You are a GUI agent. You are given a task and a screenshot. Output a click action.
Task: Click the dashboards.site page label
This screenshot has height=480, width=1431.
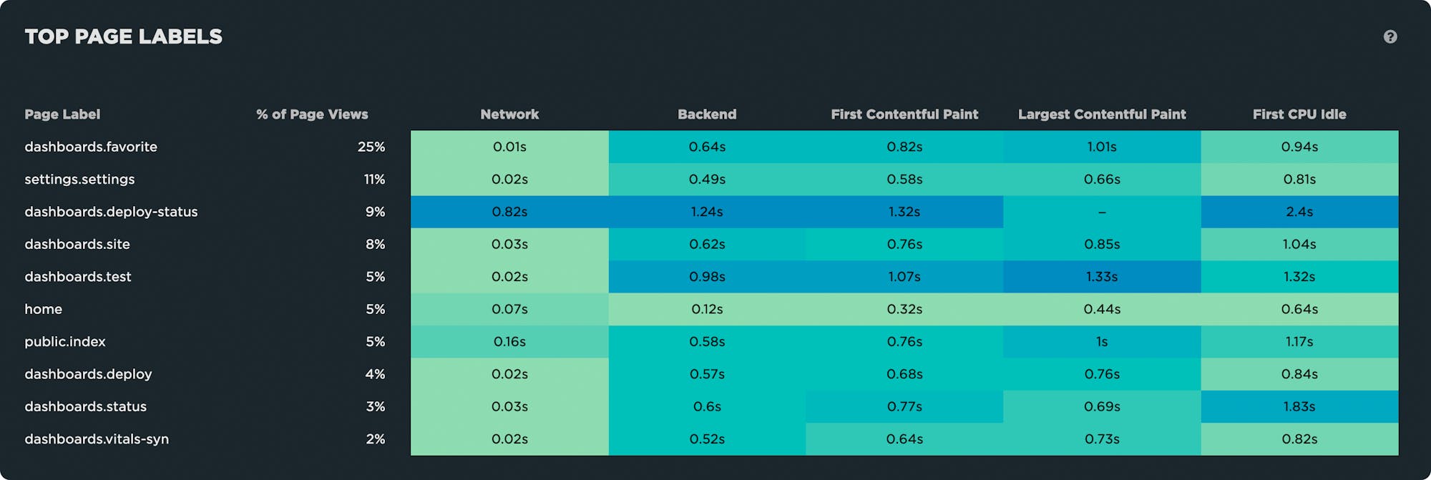pos(77,244)
